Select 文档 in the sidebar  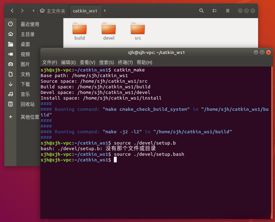25,74
